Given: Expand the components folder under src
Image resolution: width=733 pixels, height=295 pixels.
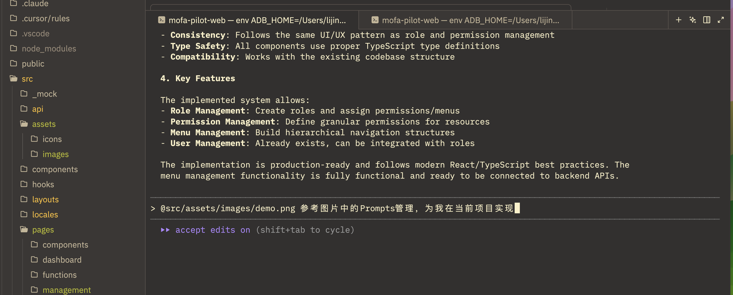Looking at the screenshot, I should pos(55,169).
